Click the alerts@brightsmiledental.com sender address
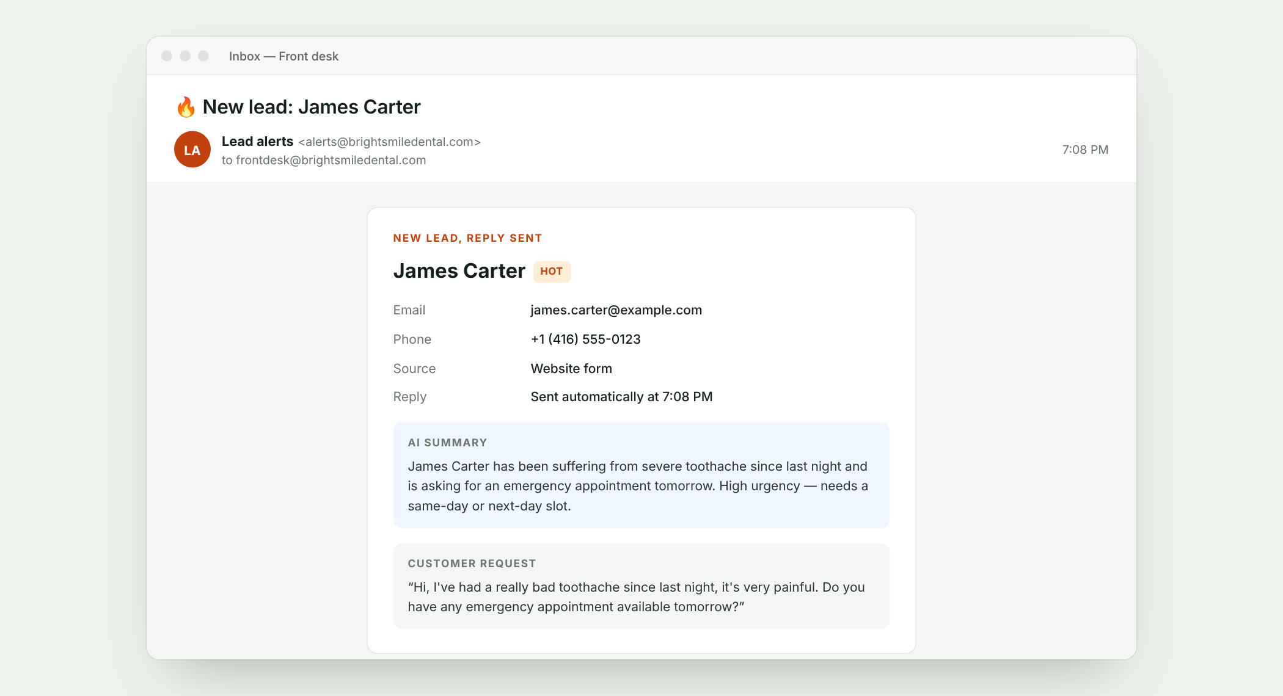Viewport: 1283px width, 696px height. point(389,142)
